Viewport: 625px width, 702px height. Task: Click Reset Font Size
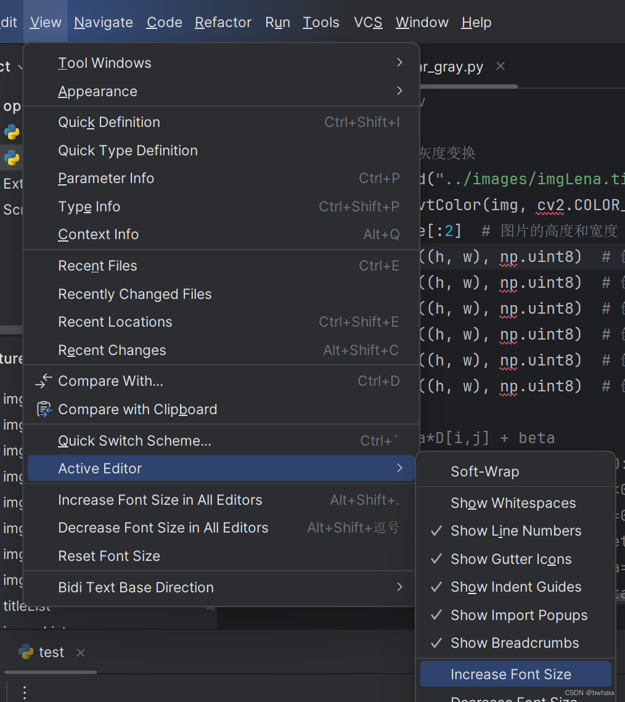pyautogui.click(x=109, y=556)
